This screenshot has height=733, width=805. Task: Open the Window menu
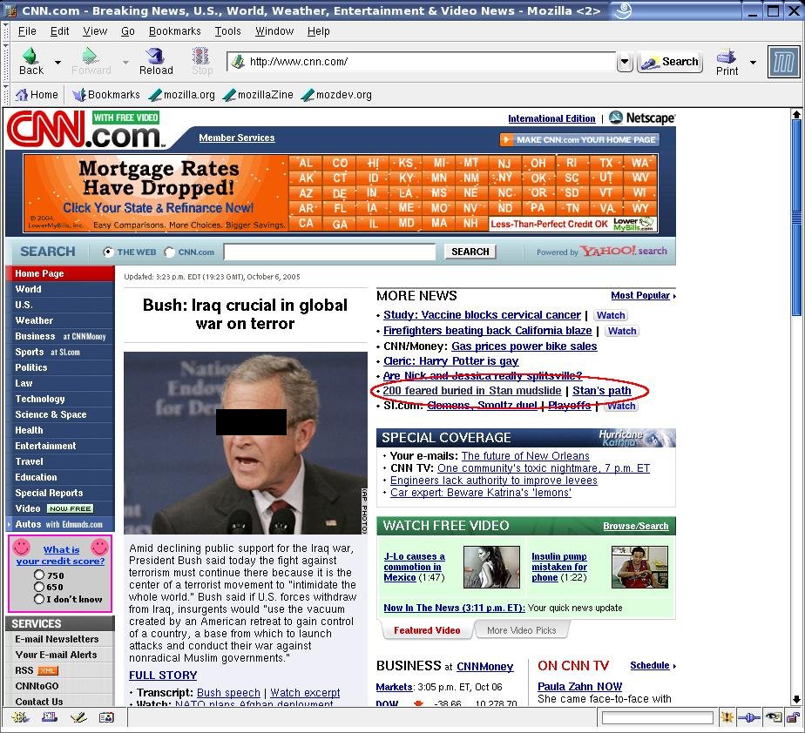274,31
